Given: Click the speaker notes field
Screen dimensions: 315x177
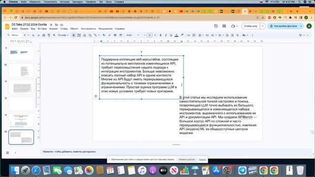Looking at the screenshot, I should (177, 152).
